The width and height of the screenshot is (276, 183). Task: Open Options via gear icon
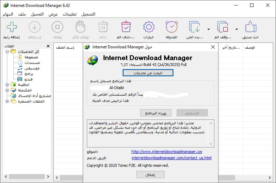pos(149,27)
